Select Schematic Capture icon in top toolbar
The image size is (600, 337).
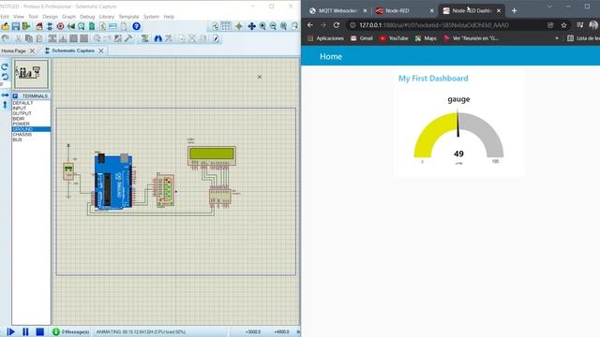click(x=50, y=26)
